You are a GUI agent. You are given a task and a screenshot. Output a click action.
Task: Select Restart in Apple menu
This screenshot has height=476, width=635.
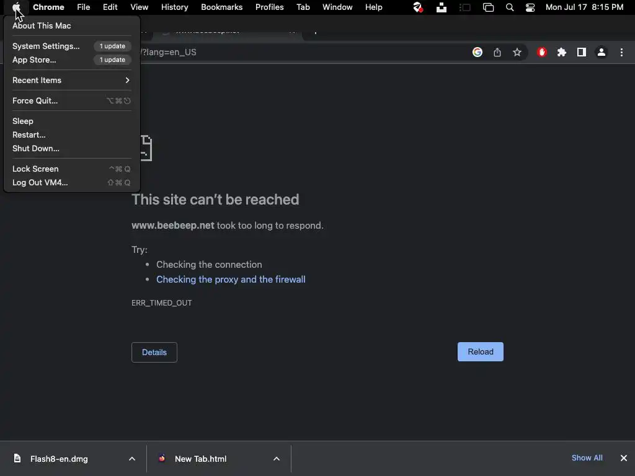pyautogui.click(x=72, y=134)
